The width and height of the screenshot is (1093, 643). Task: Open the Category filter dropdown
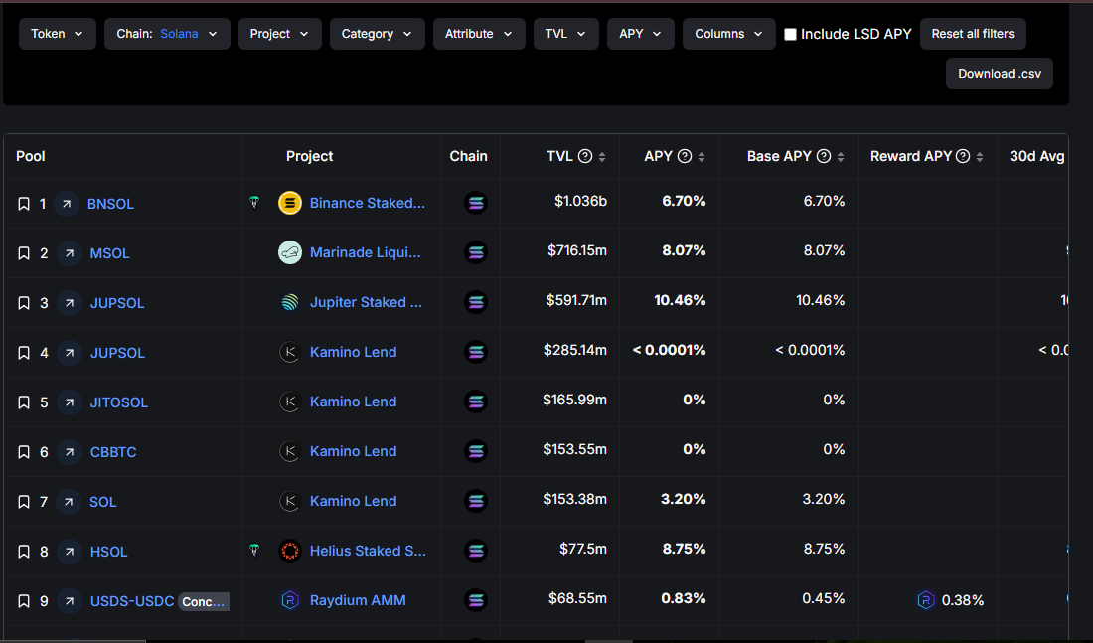click(378, 34)
